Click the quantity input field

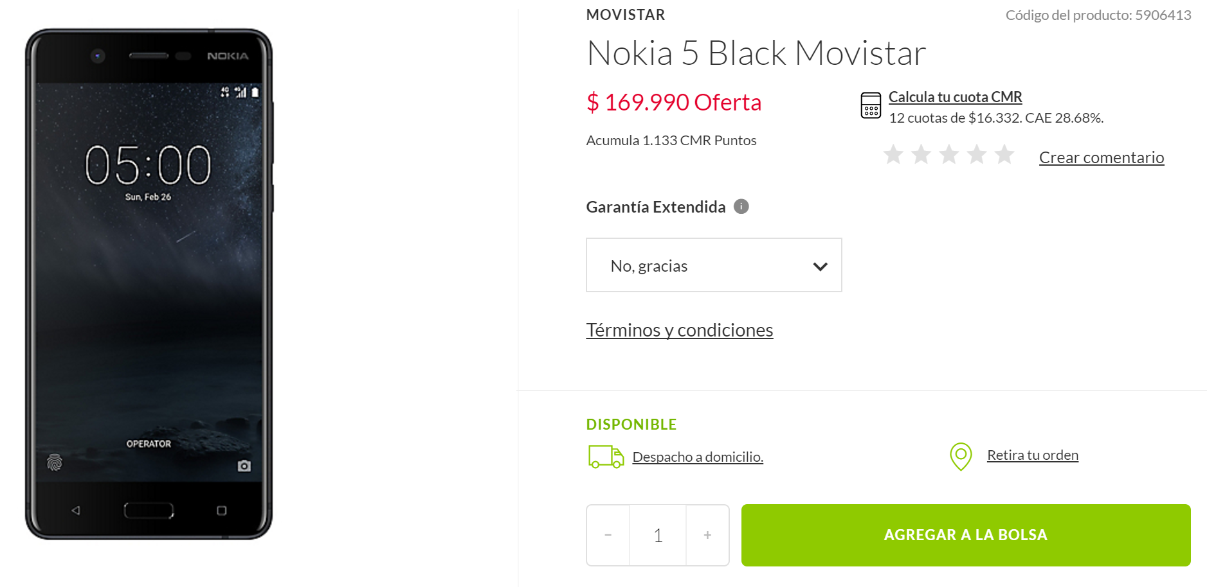coord(658,535)
